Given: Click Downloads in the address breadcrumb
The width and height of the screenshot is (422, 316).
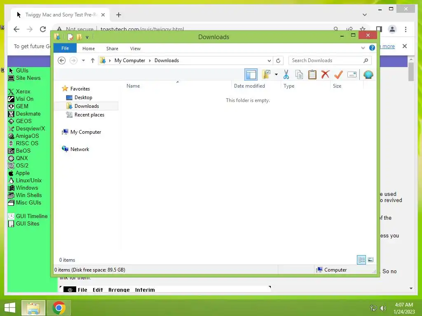Looking at the screenshot, I should [166, 60].
